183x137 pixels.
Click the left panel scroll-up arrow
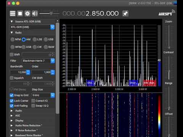[x=58, y=21]
